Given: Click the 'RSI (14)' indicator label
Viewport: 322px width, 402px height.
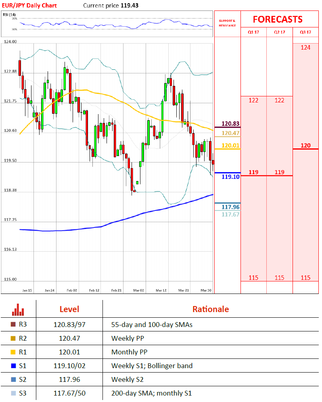Looking at the screenshot, I should [x=9, y=15].
